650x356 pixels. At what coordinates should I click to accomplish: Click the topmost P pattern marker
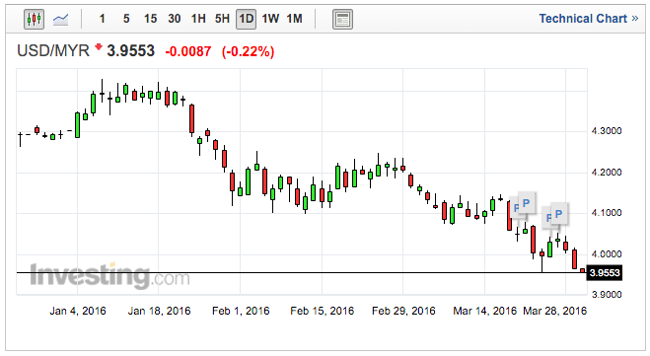pyautogui.click(x=526, y=203)
